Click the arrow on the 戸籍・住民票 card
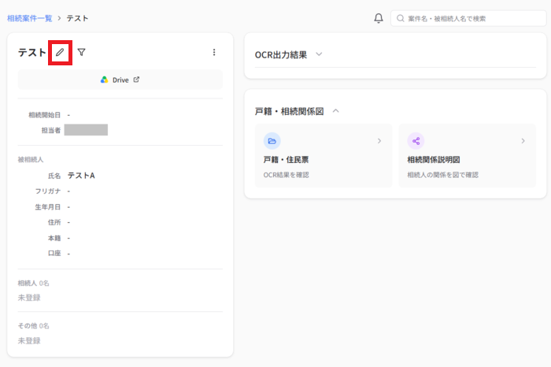The height and width of the screenshot is (367, 551). (379, 141)
